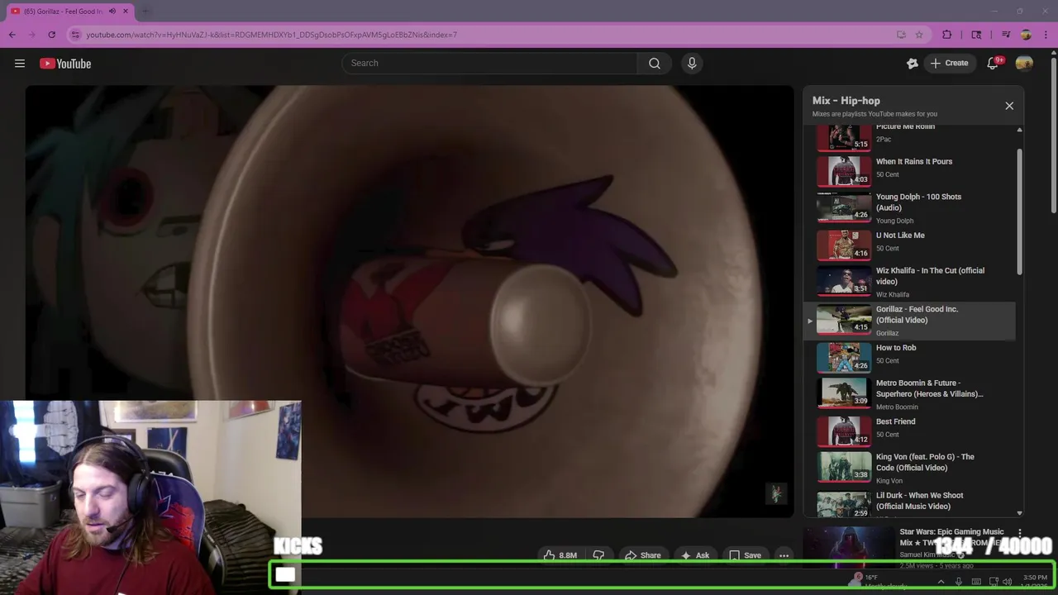Start voice search with the microphone icon
1058x595 pixels.
692,64
